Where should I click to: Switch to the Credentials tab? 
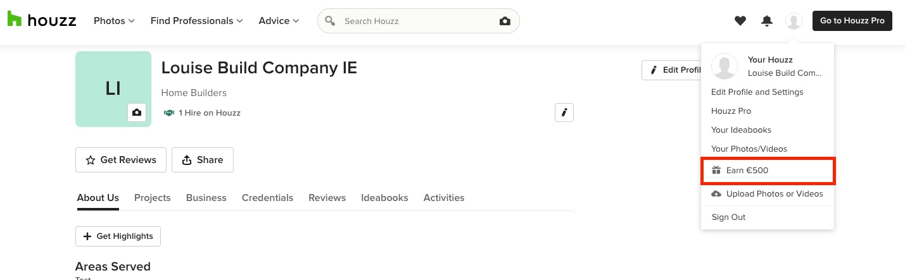[267, 198]
